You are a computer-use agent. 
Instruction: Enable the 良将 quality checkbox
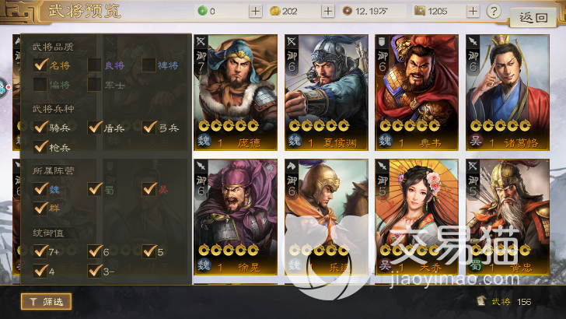(x=94, y=65)
